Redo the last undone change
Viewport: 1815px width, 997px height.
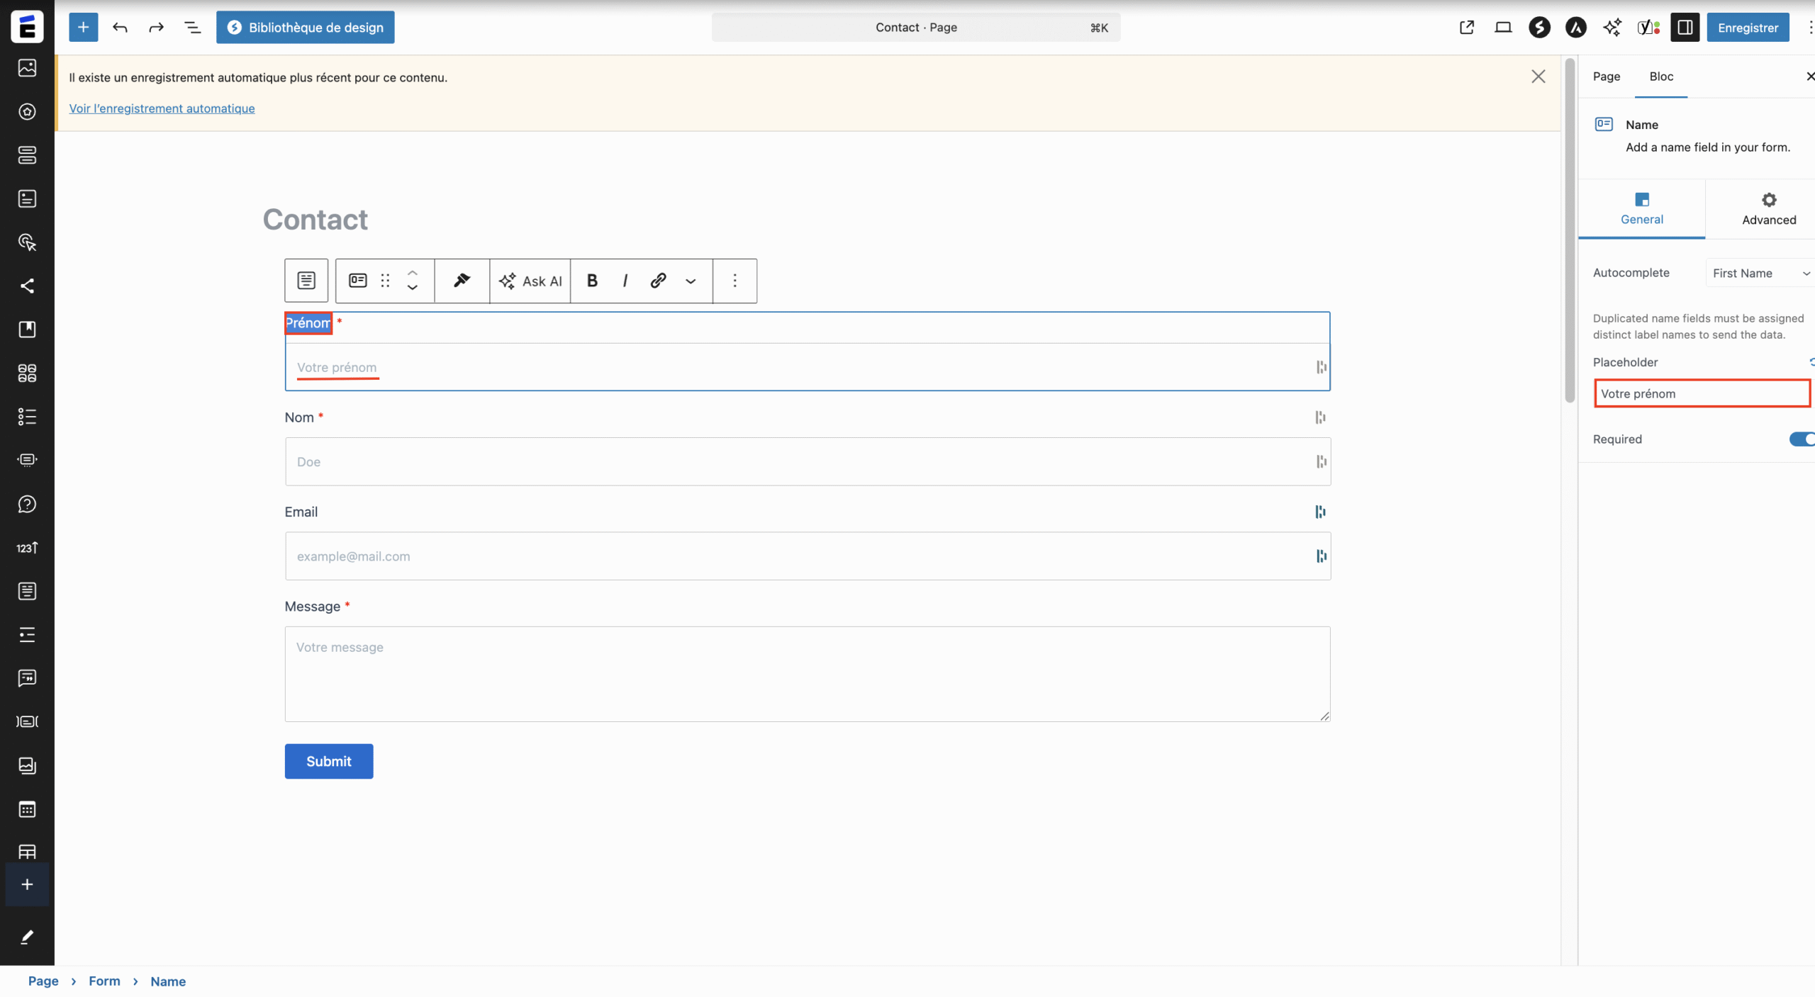coord(156,28)
